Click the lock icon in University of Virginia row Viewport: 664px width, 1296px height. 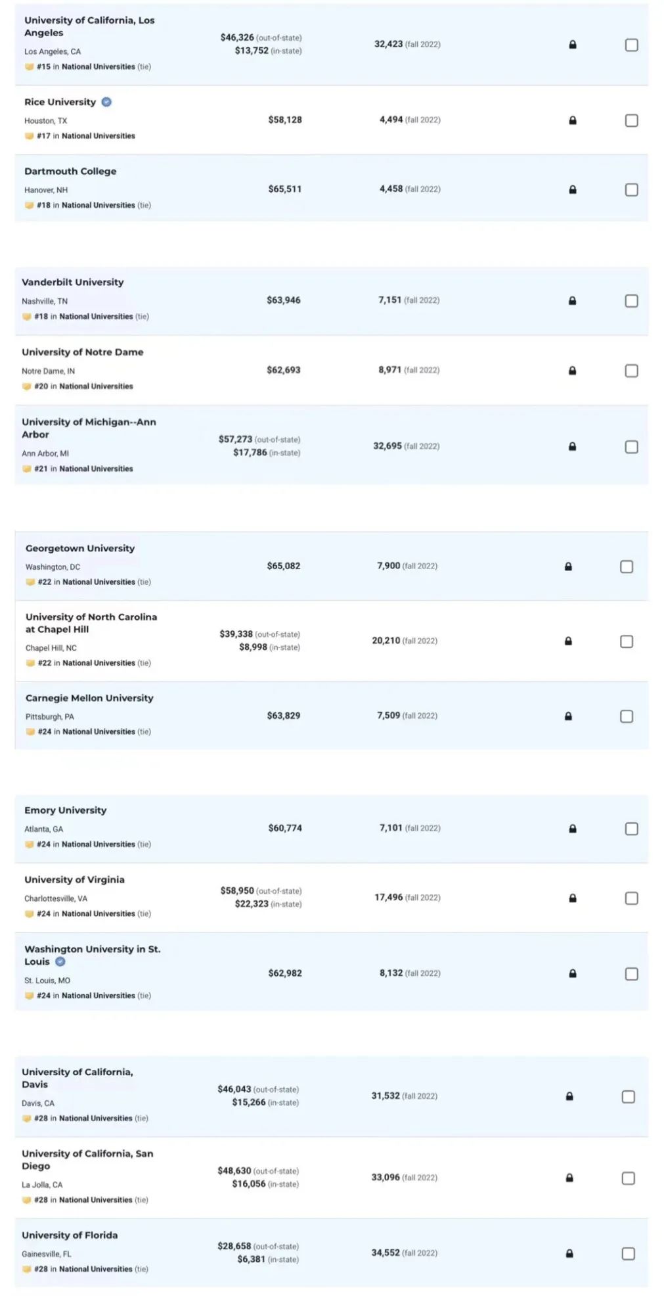[x=572, y=898]
